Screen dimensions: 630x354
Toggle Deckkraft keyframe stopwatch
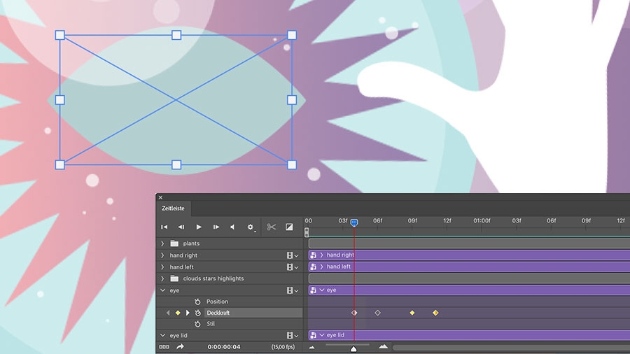[197, 313]
